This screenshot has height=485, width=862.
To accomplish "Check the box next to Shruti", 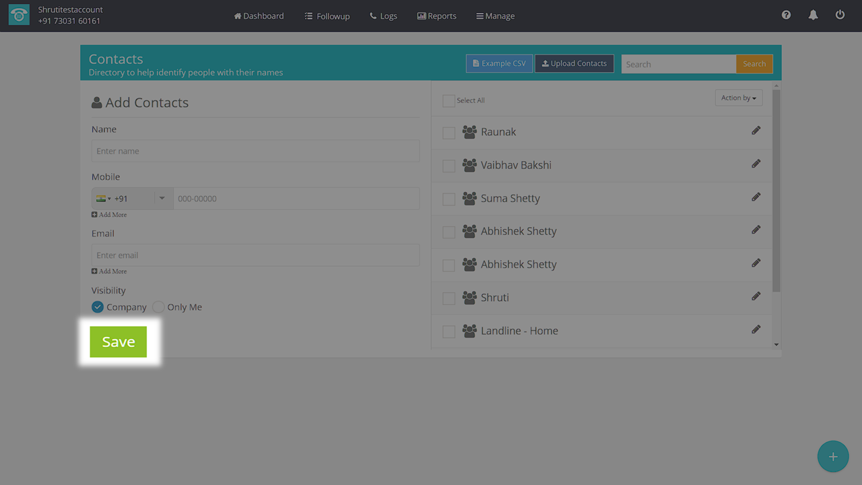I will coord(449,298).
